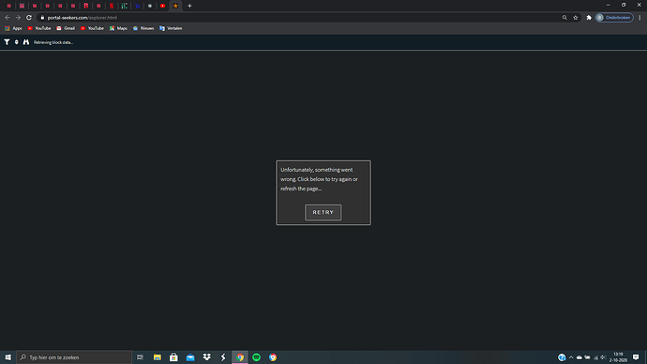The image size is (647, 364).
Task: Click the binoculars search icon in explorer toolbar
Action: tap(26, 42)
